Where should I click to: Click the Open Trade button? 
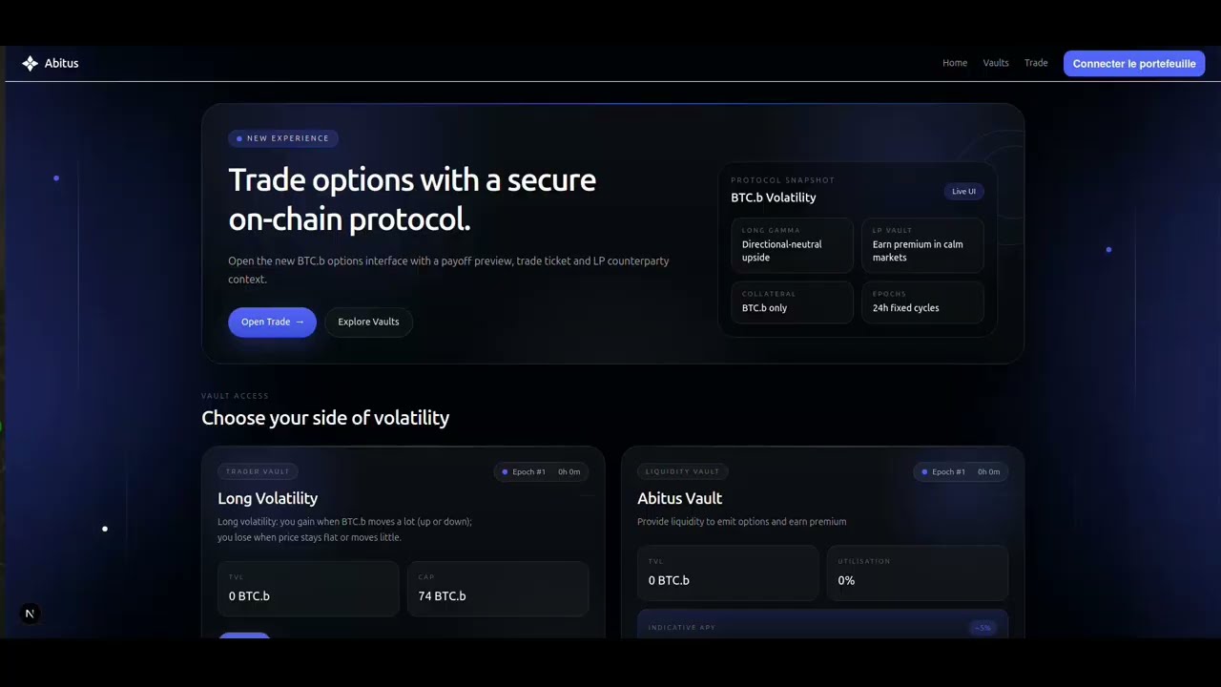(x=272, y=322)
